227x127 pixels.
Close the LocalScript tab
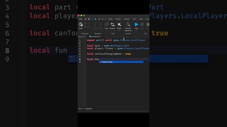101,37
